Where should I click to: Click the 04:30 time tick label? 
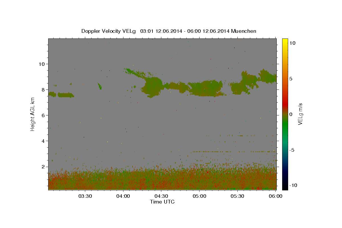click(x=162, y=196)
